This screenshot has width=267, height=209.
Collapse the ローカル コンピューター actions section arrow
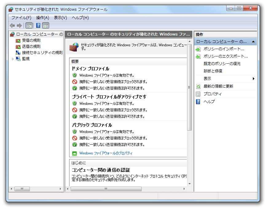(x=253, y=42)
